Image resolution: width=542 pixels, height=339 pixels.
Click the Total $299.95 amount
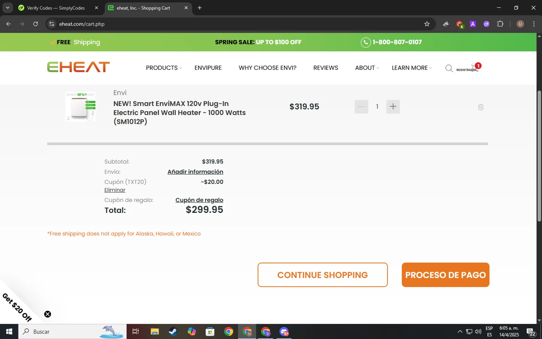point(204,210)
